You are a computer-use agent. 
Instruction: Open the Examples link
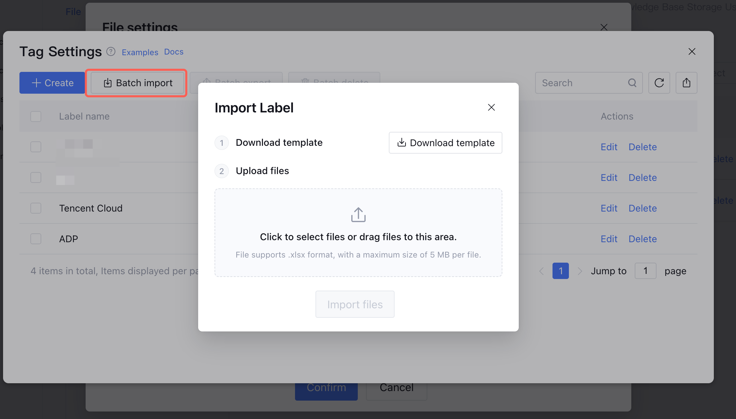[140, 52]
